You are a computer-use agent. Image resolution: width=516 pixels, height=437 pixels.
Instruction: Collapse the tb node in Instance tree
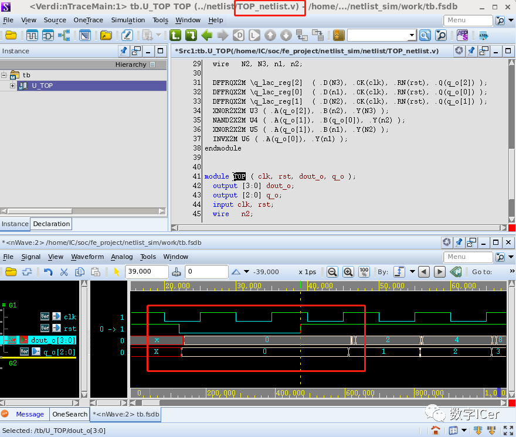5,75
